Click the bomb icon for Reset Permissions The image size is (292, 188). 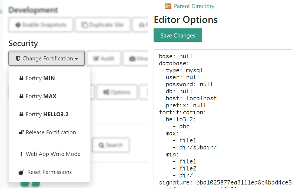coord(21,172)
